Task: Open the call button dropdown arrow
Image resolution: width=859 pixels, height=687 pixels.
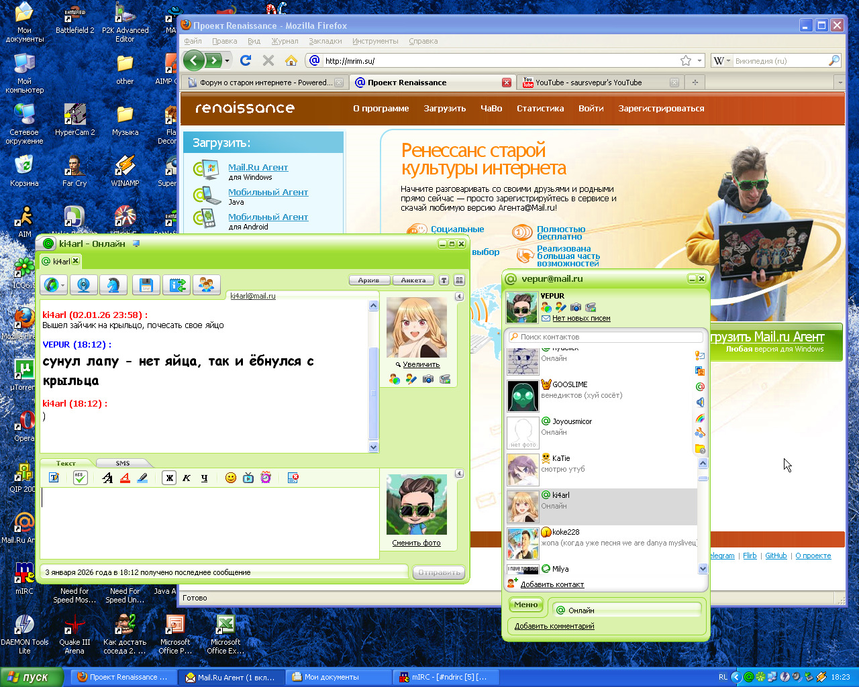Action: click(x=63, y=286)
